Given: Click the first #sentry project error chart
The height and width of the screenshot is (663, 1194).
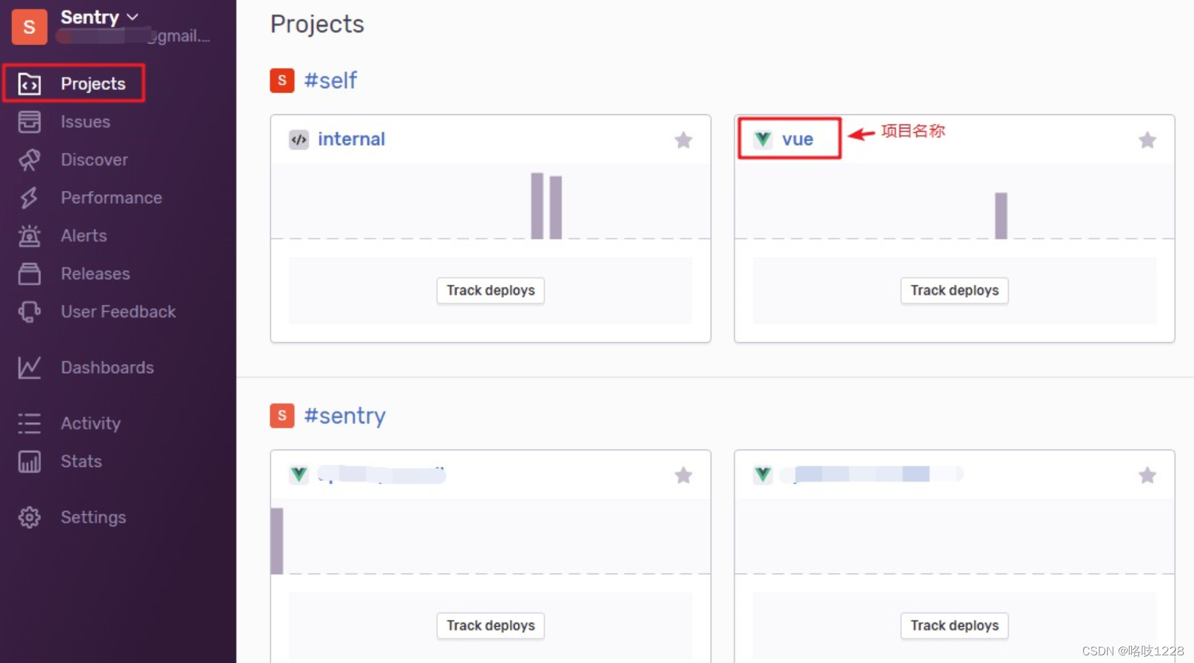Looking at the screenshot, I should click(x=490, y=537).
